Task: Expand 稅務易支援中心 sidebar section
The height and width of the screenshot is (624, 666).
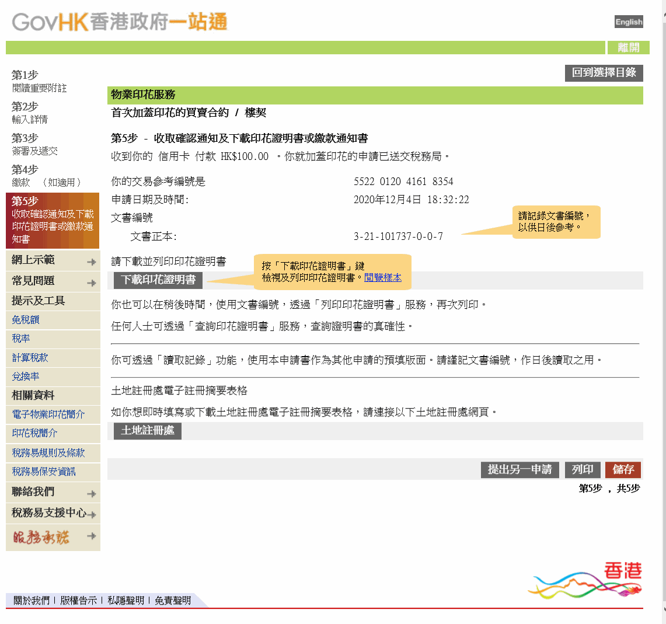Action: [53, 513]
